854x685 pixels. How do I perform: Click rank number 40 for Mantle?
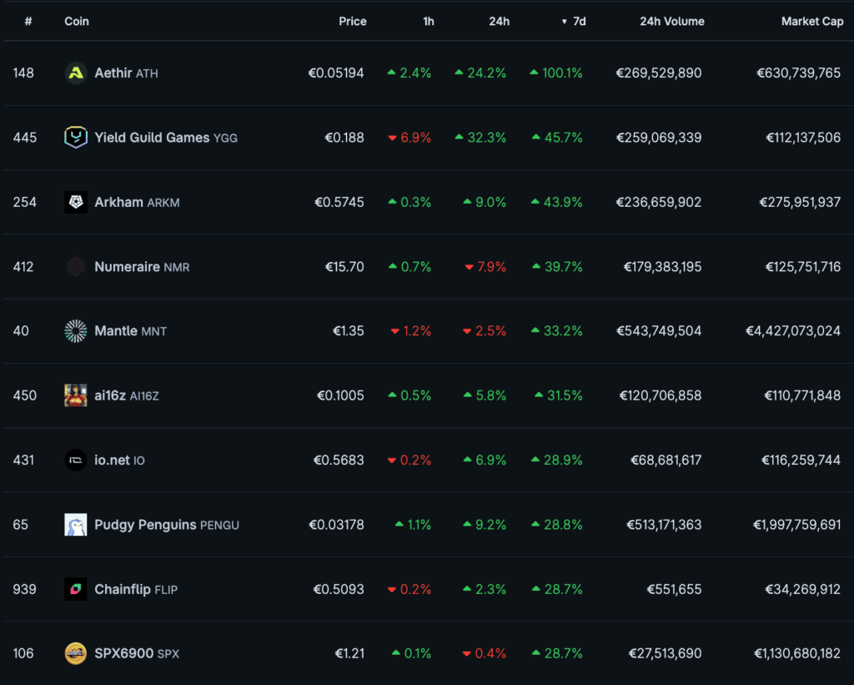click(21, 330)
